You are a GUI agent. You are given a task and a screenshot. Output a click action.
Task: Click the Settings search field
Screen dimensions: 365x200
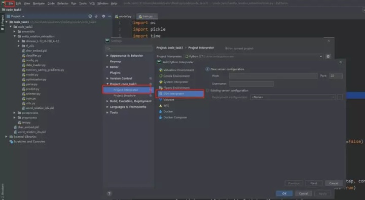(x=129, y=49)
